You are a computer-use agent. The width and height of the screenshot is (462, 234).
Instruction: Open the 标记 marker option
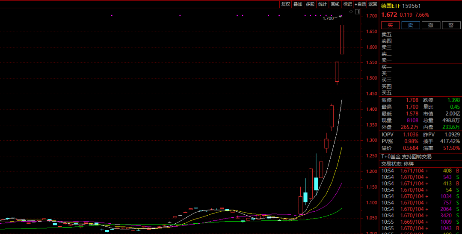(347, 4)
